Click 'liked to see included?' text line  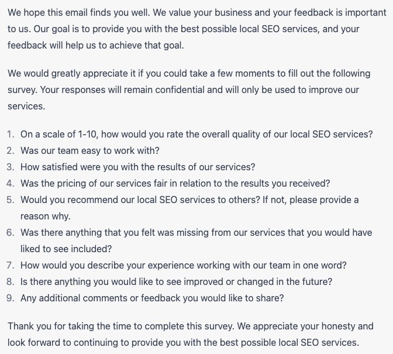tap(66, 249)
